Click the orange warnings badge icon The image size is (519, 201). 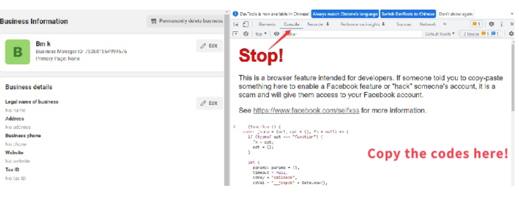pos(477,24)
